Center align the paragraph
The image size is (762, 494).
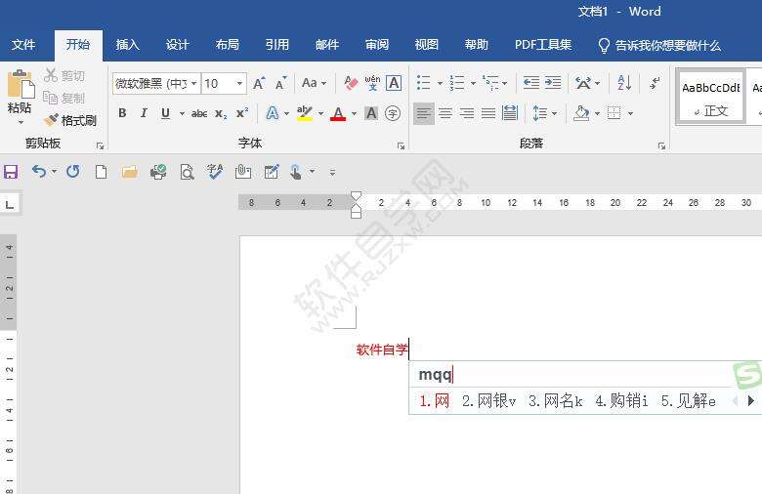(445, 113)
